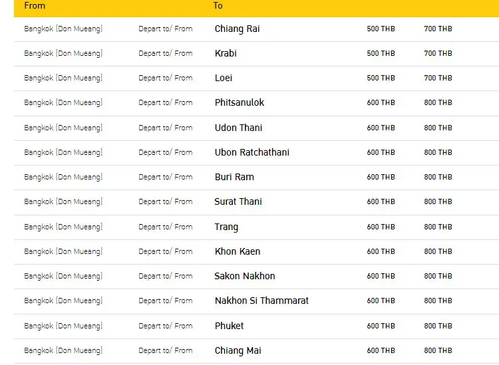The image size is (499, 365).
Task: Select the Udon Thani destination
Action: (238, 128)
